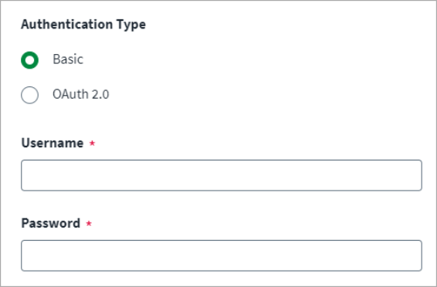The height and width of the screenshot is (287, 437).
Task: Switch authentication to OAuth 2.0 via empty circle
Action: coord(29,95)
